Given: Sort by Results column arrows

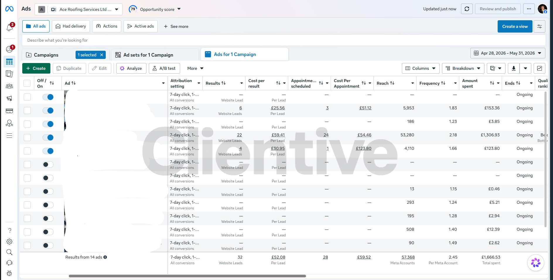Looking at the screenshot, I should (x=223, y=83).
